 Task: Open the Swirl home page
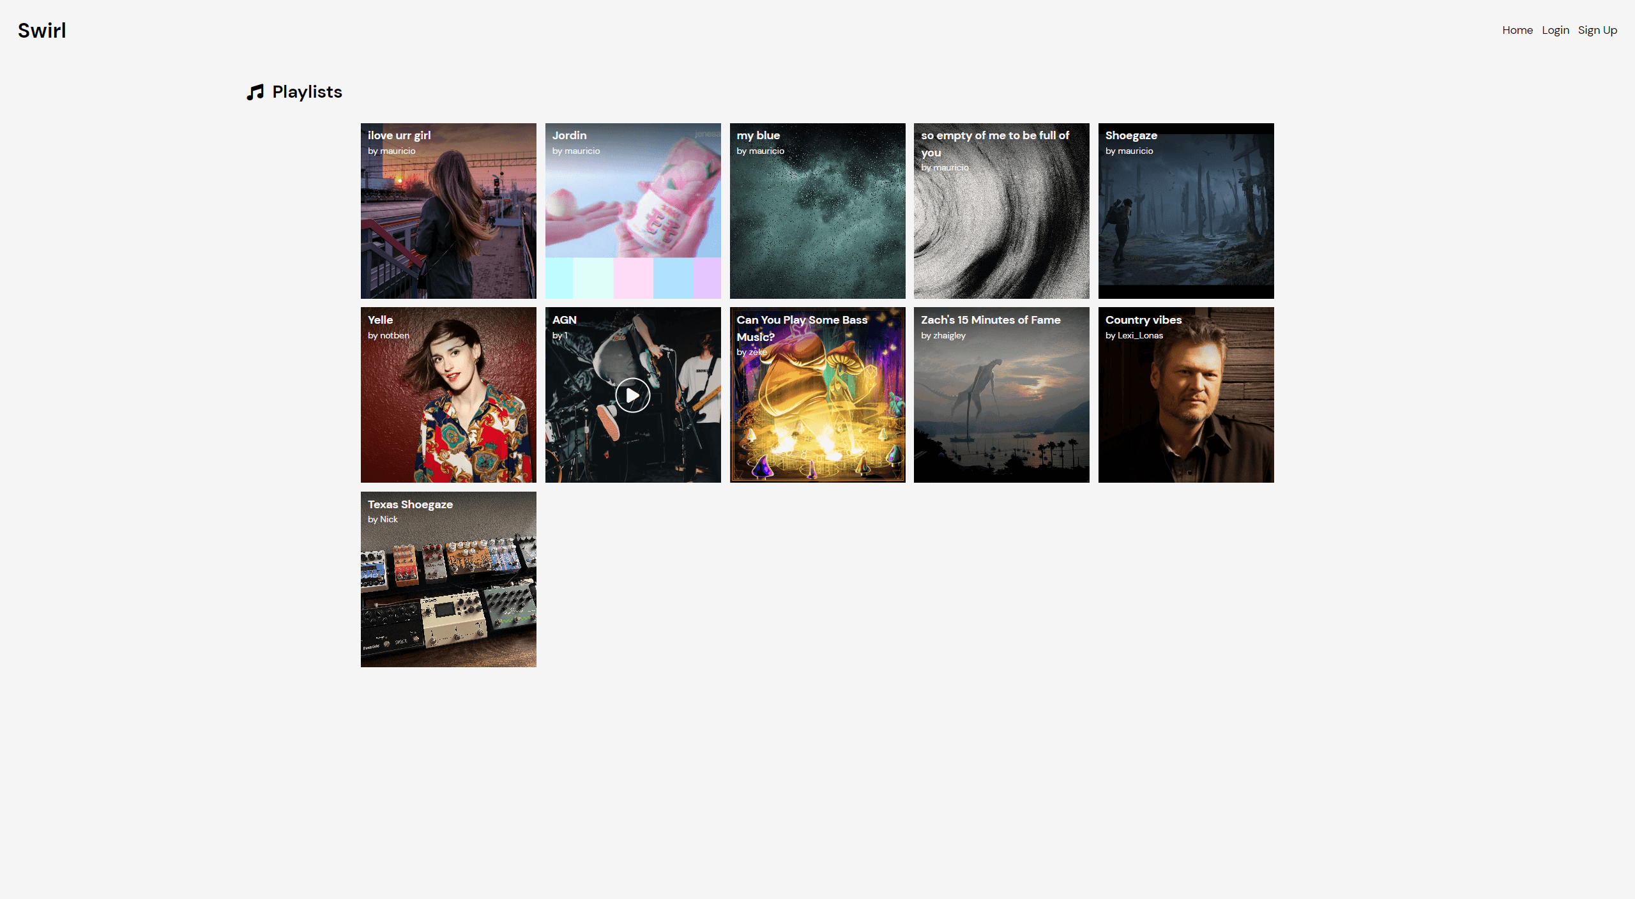click(1517, 30)
